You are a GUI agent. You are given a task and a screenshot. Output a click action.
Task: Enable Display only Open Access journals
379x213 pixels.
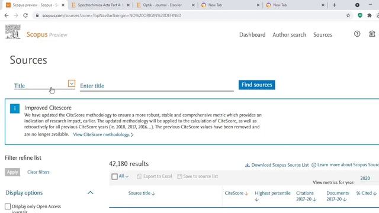point(8,206)
